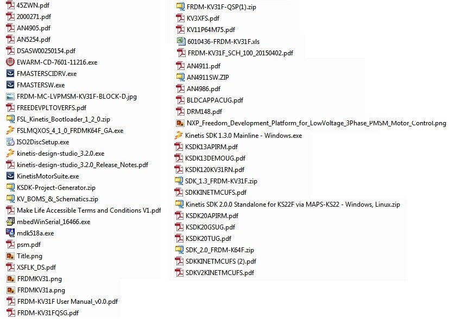The image size is (449, 319).
Task: Click the red icon of EWARM-CD-7601-11216.exe
Action: 10,62
